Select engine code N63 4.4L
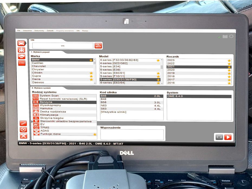The width and height of the screenshot is (252, 189). click(131, 105)
